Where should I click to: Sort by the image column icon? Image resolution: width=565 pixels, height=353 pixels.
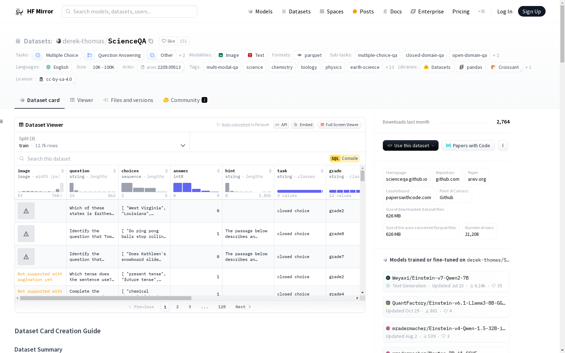[x=63, y=171]
